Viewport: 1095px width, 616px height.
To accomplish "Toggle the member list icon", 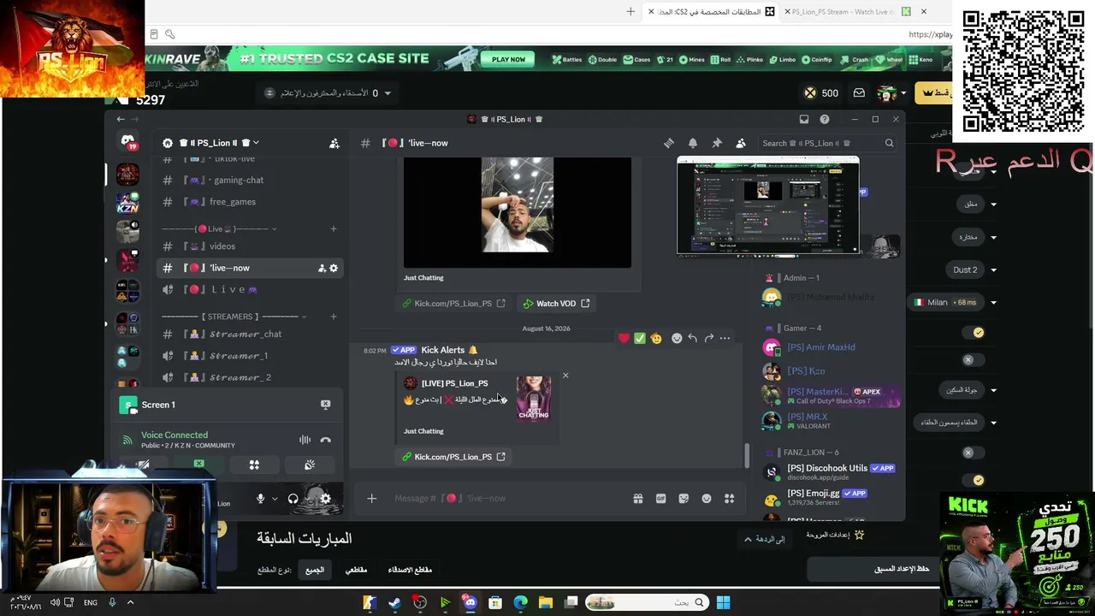I will click(741, 143).
